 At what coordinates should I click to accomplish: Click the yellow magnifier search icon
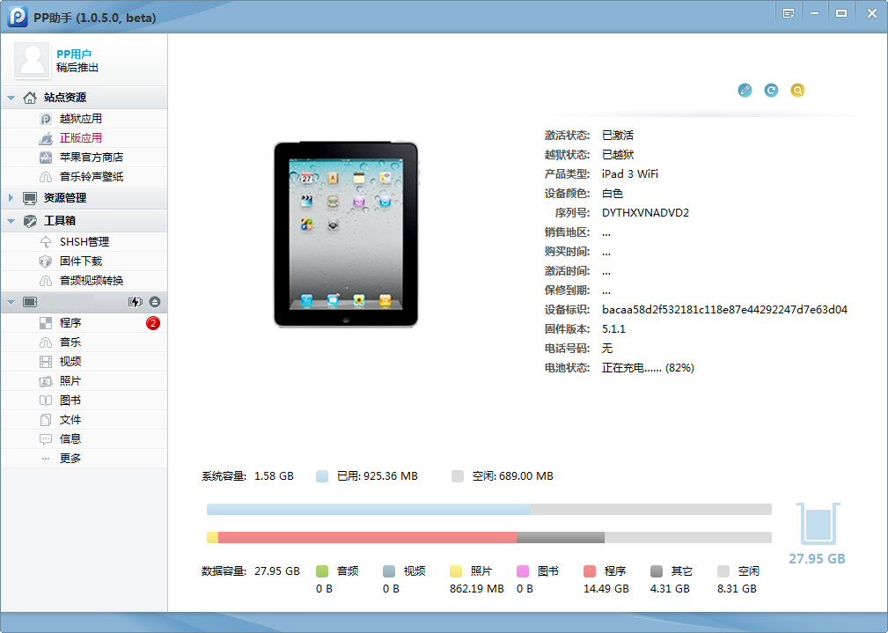pyautogui.click(x=797, y=90)
